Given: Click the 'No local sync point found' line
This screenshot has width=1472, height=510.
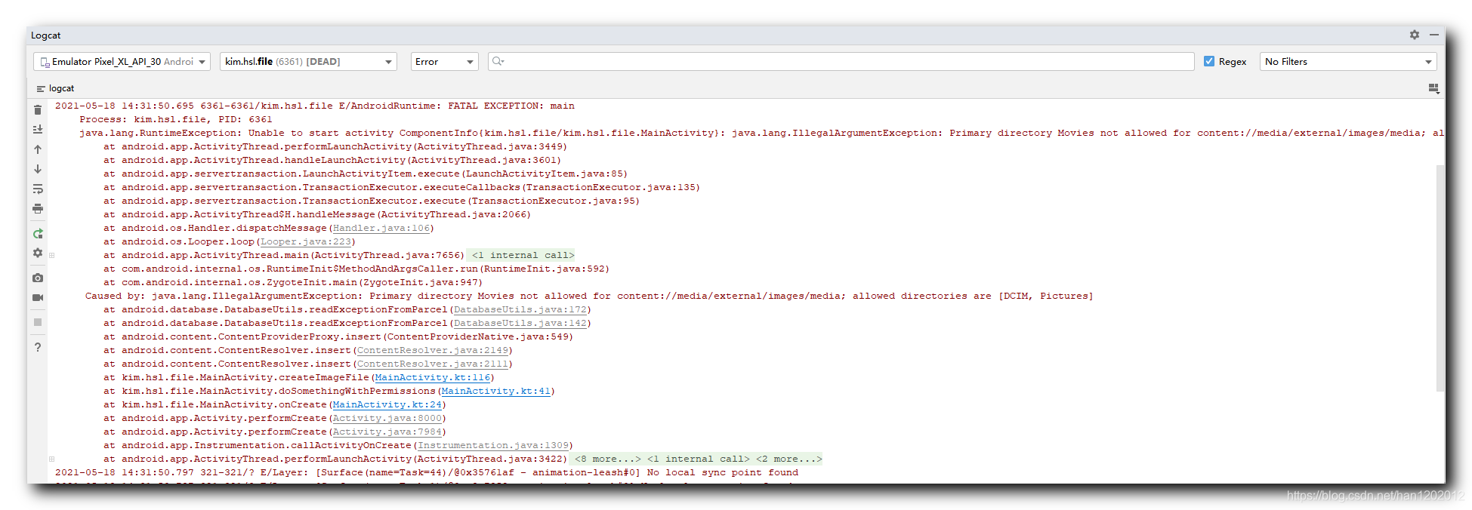Looking at the screenshot, I should 427,472.
